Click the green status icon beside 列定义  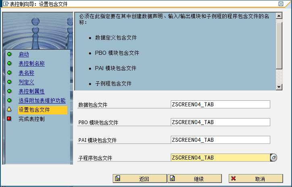pos(9,82)
